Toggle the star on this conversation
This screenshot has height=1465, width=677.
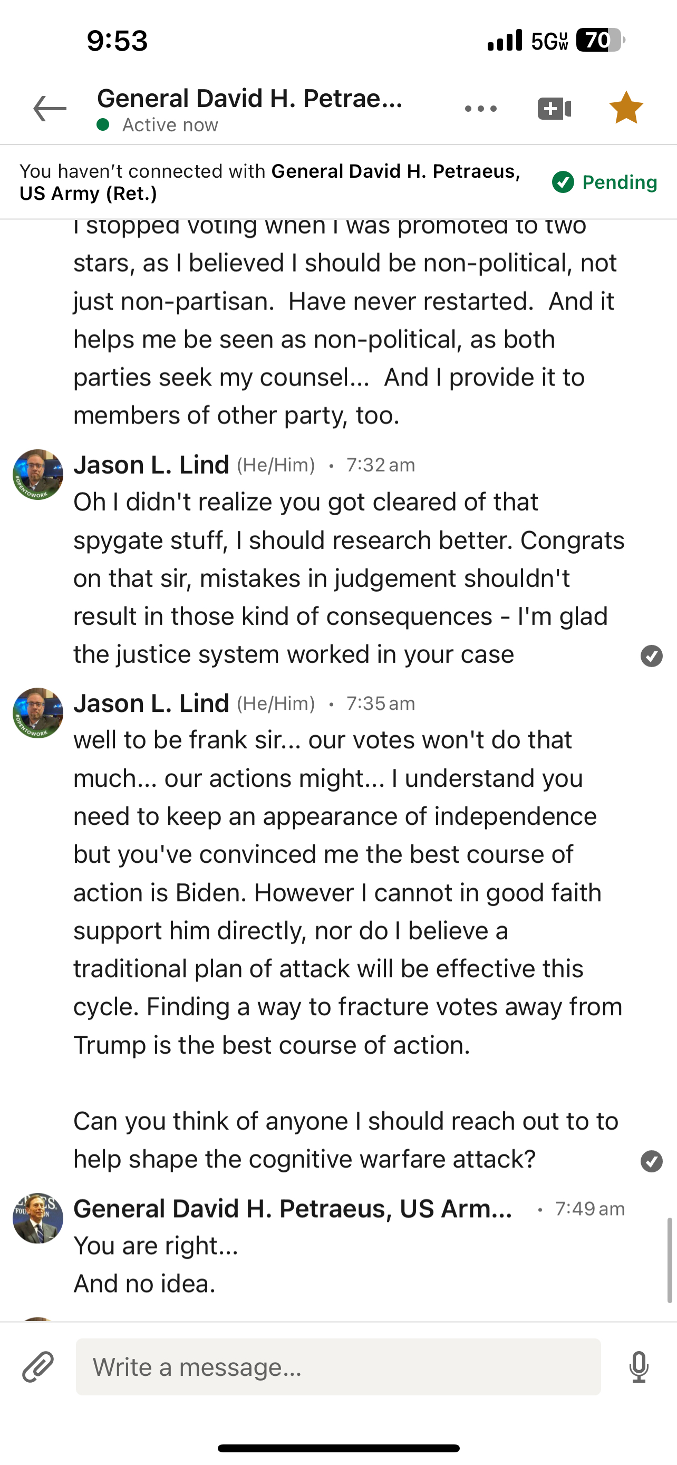(626, 108)
